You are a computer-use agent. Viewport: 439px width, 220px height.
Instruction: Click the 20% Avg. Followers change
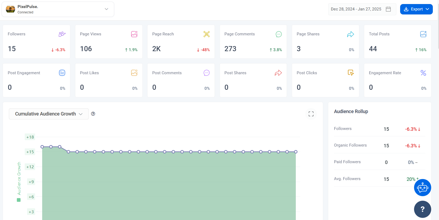(x=412, y=179)
